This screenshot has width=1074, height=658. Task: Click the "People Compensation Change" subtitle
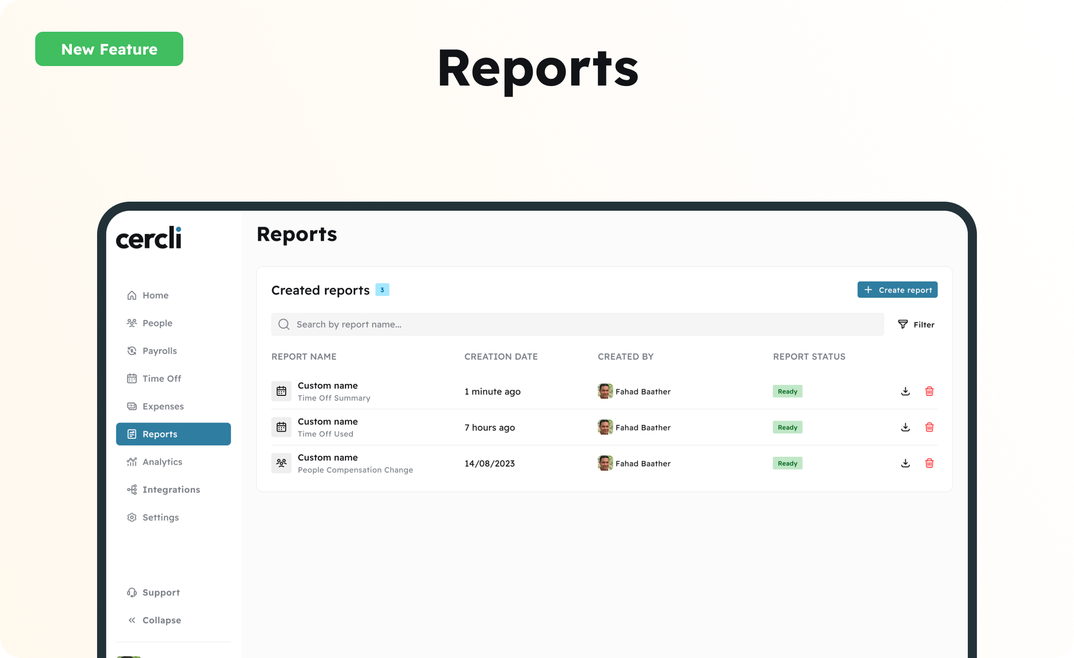356,470
